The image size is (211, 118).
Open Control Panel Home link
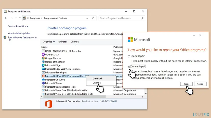[18, 26]
